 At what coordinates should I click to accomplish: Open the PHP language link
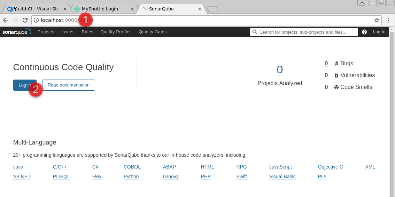tap(206, 177)
